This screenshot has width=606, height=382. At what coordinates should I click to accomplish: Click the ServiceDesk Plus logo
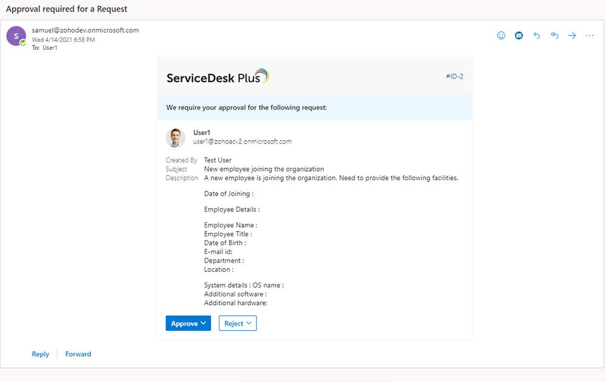tap(218, 77)
